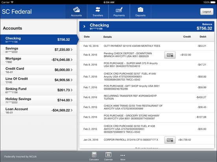Expand the Mortgage account chevron
The height and width of the screenshot is (162, 217).
tap(72, 59)
